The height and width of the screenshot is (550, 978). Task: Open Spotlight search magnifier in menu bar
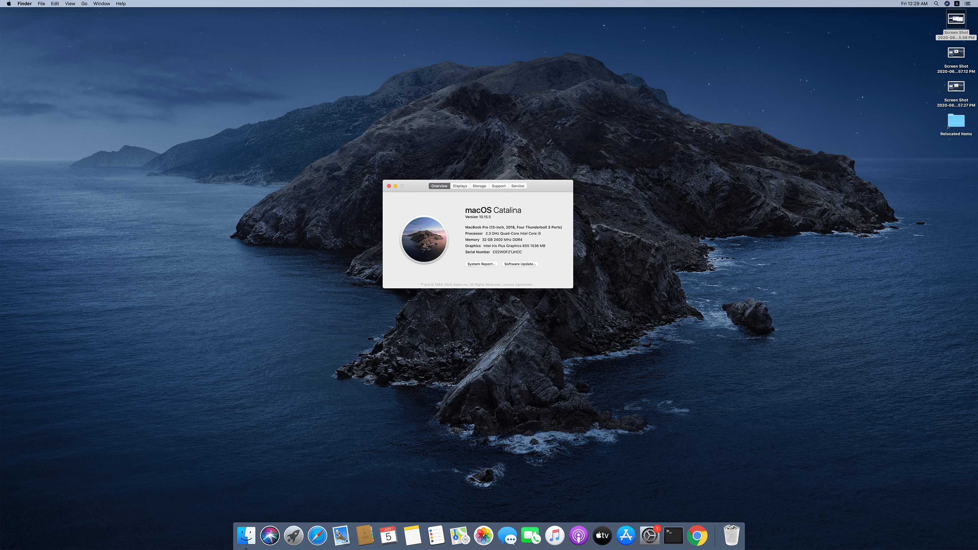point(936,4)
